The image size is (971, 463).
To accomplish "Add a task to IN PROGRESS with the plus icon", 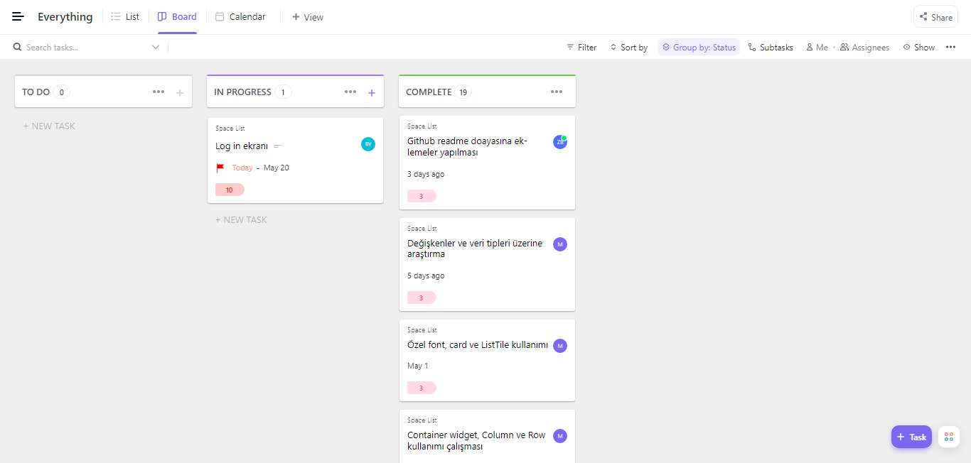I will point(372,92).
